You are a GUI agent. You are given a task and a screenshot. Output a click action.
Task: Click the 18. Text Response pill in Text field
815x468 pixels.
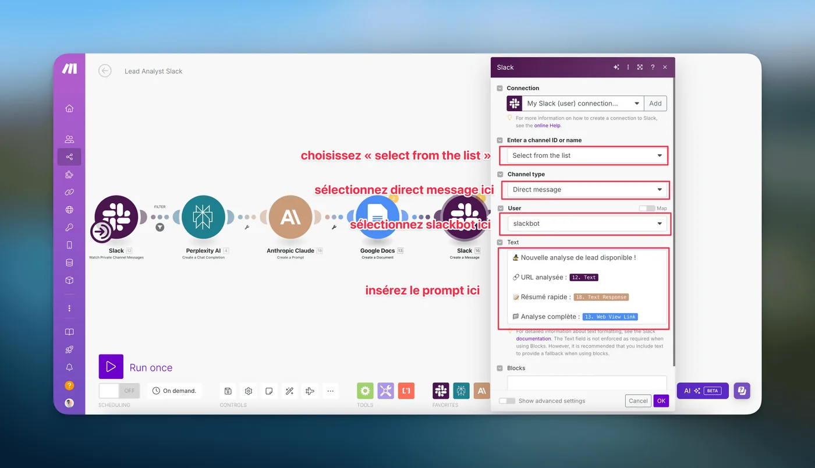pyautogui.click(x=601, y=297)
